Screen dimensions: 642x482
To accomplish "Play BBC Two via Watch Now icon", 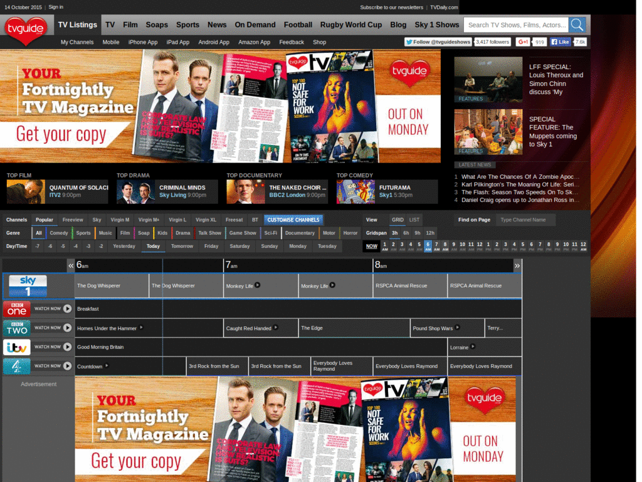I will point(68,328).
